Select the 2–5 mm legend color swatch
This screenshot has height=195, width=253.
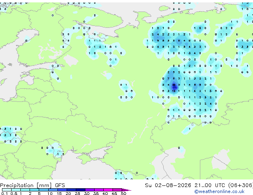pyautogui.click(x=34, y=190)
